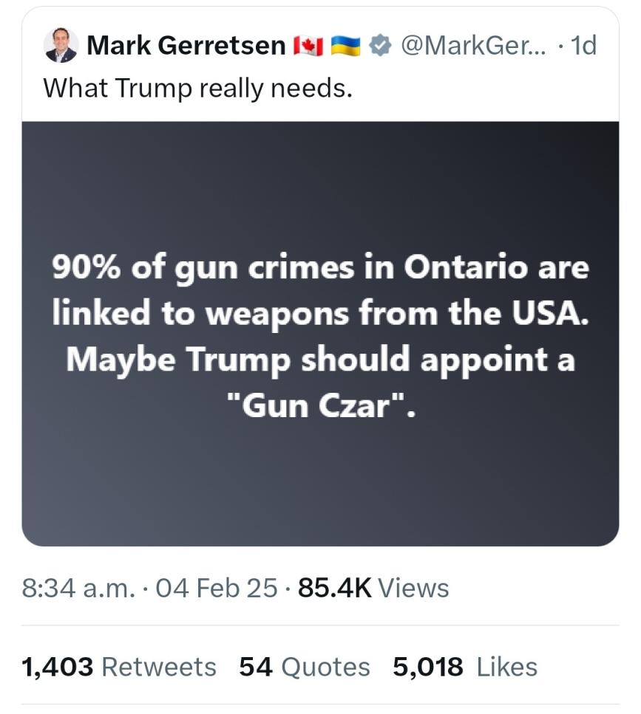Open Mark Gerretsen's profile avatar
641x714 pixels.
pos(61,46)
